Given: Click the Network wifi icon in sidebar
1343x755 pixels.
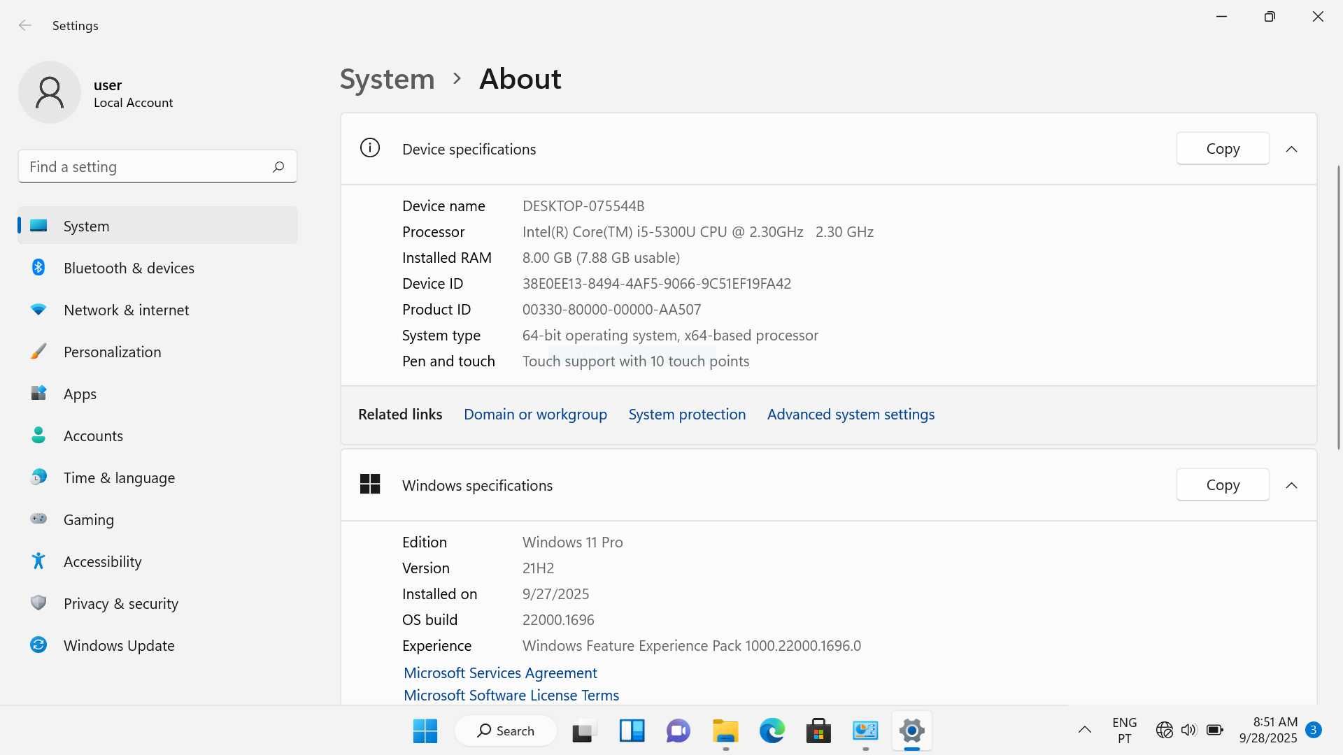Looking at the screenshot, I should [38, 310].
